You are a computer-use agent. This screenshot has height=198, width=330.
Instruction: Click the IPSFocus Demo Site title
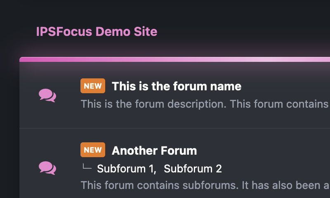point(97,32)
